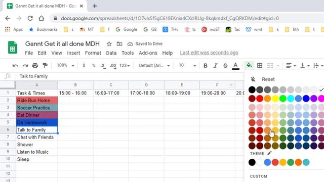Format as percent icon

94,65
